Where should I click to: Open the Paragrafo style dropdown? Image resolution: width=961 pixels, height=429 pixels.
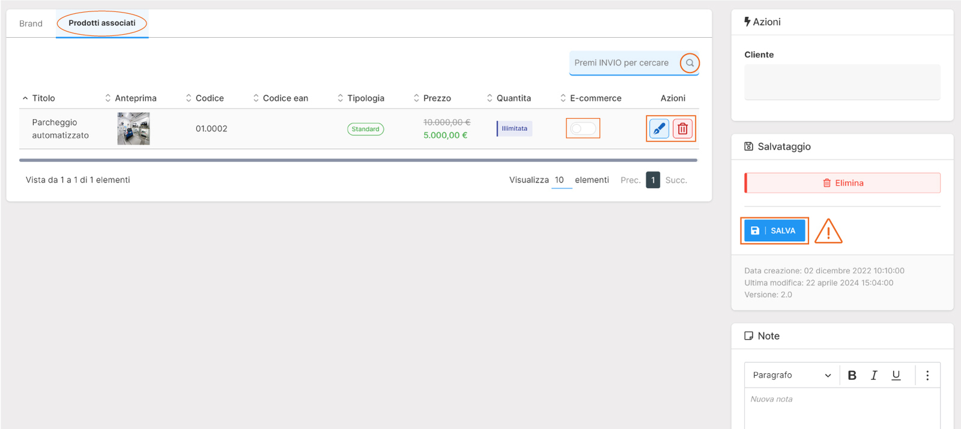click(791, 375)
